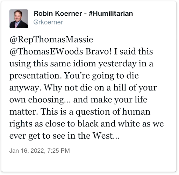Click the word West… ending the tweet
Viewport: 179px width, 175px height.
106,136
